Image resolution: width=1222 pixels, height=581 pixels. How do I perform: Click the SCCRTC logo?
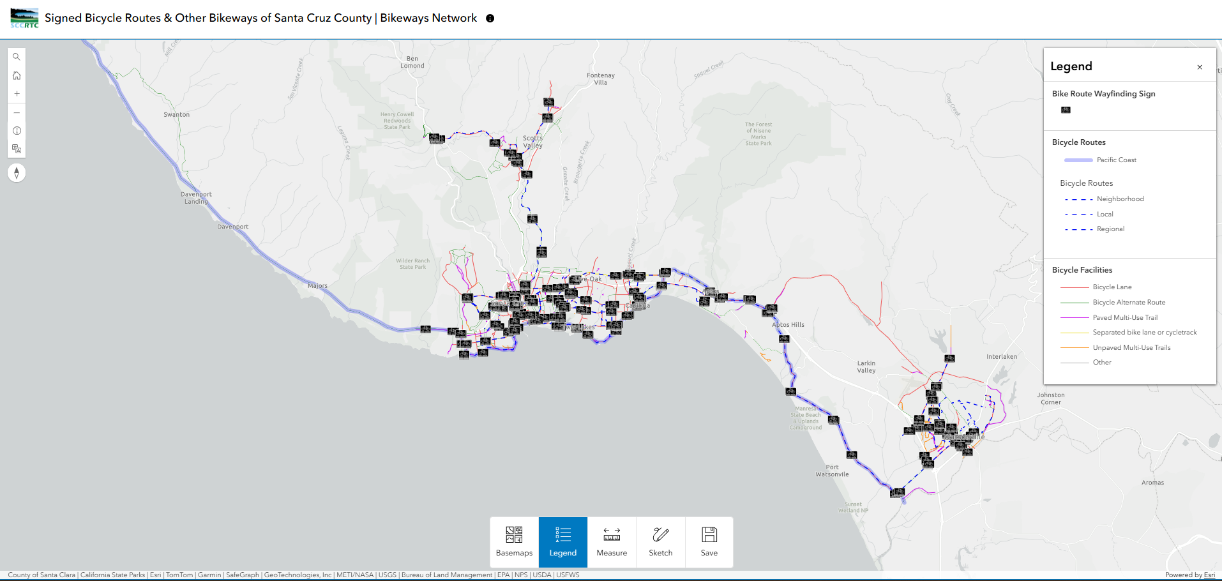click(24, 18)
